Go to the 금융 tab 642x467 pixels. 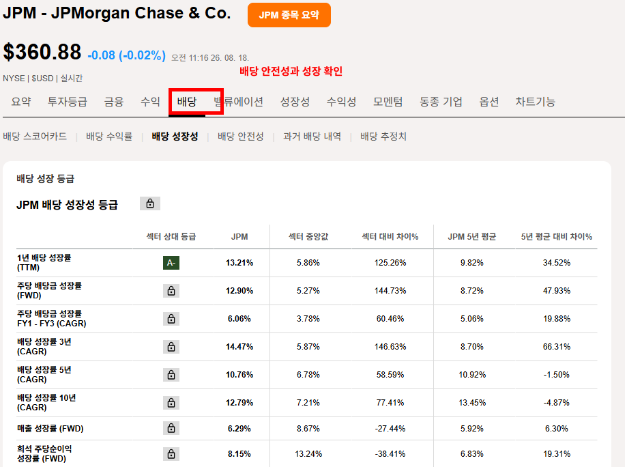pos(114,102)
